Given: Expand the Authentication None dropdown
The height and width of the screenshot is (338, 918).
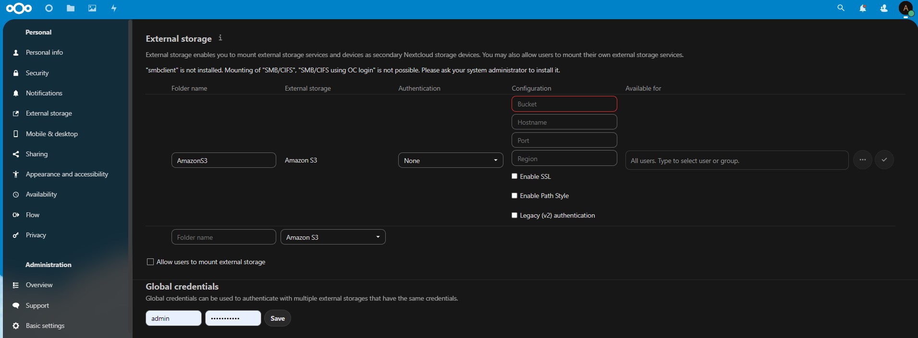Looking at the screenshot, I should tap(450, 160).
